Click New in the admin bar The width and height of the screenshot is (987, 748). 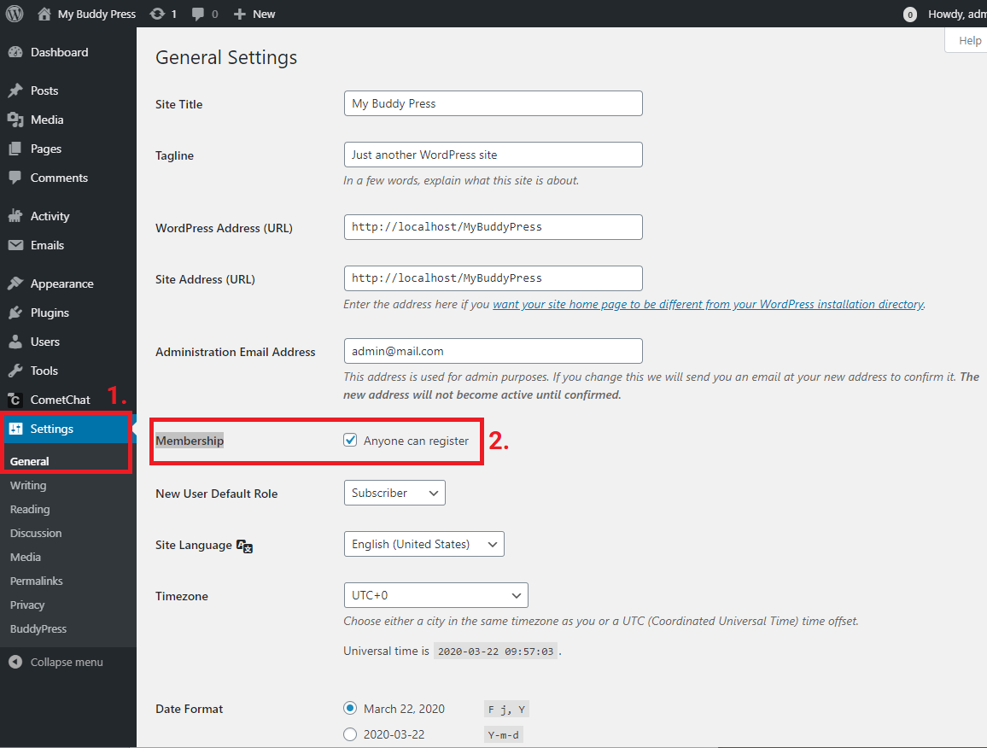click(265, 14)
